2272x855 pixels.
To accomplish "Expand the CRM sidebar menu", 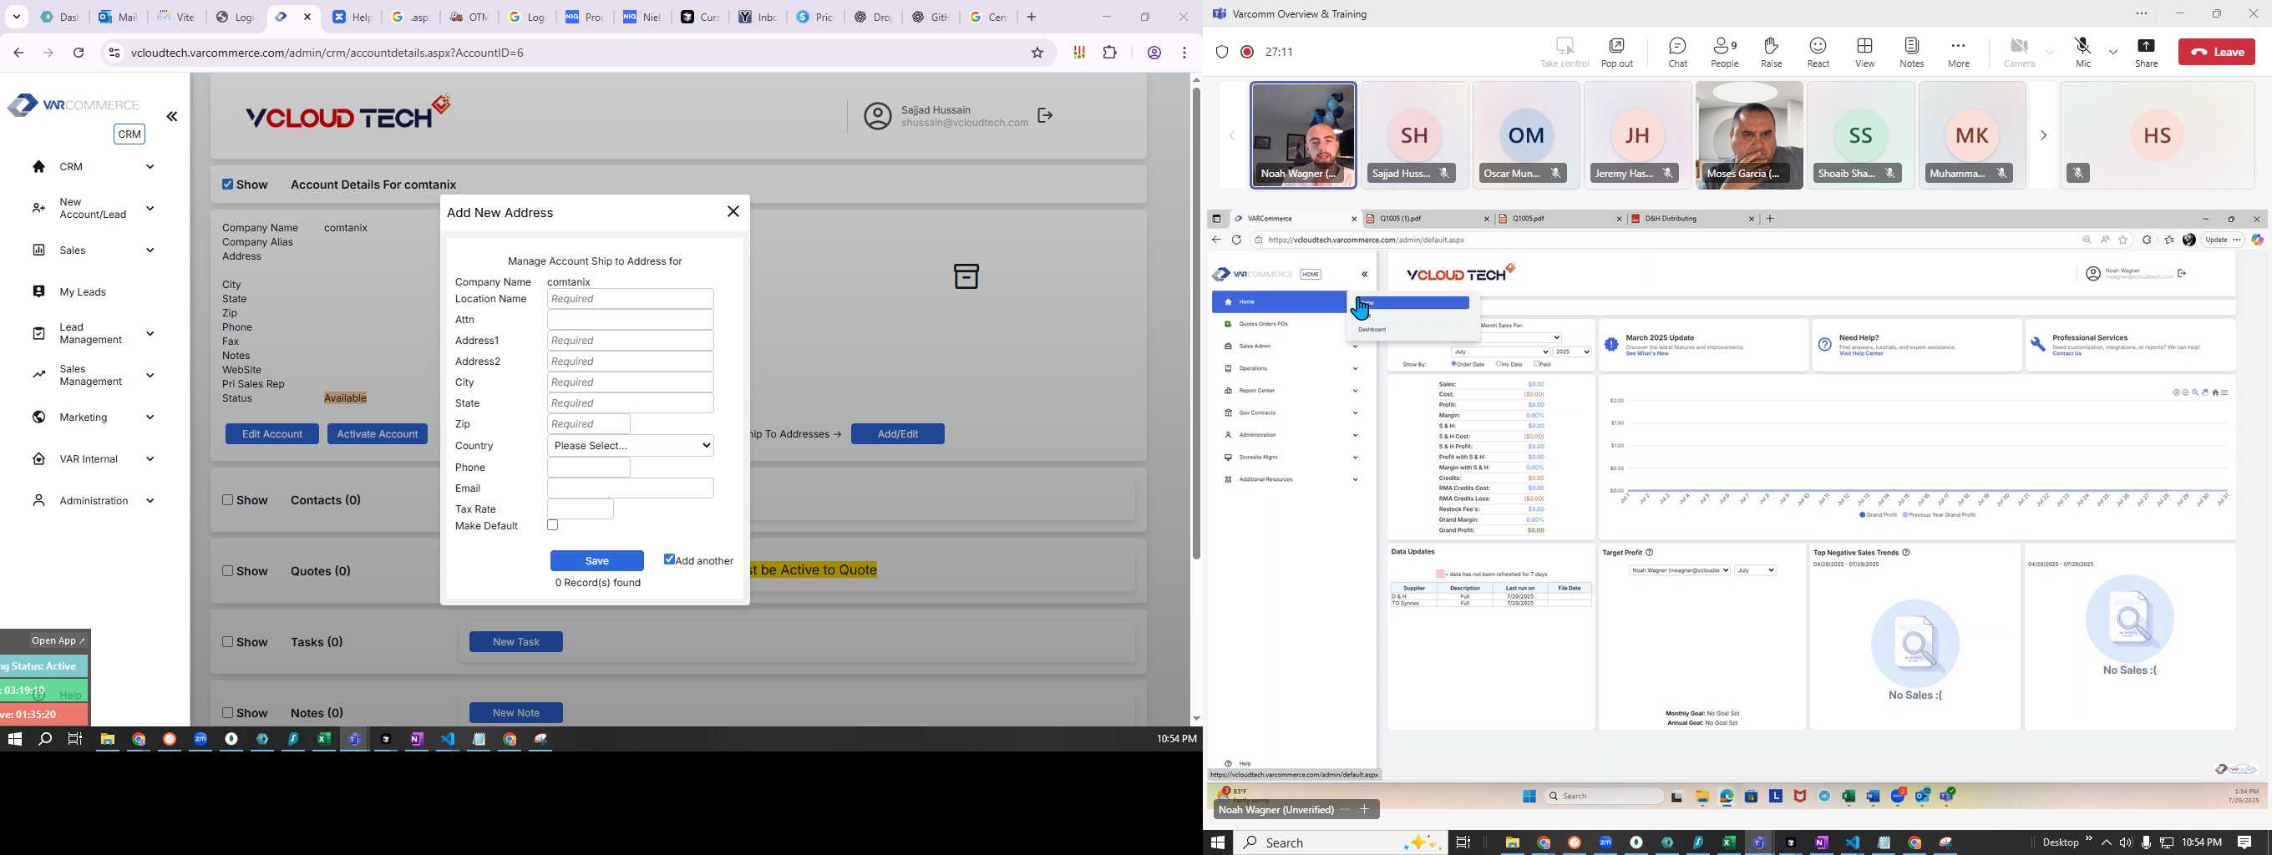I will coord(150,167).
